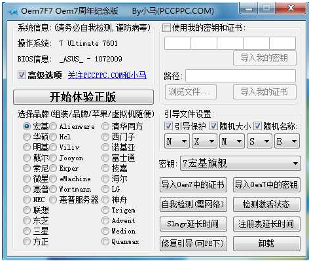This screenshot has height=261, width=309.
Task: Click the 卸载 button
Action: [266, 243]
